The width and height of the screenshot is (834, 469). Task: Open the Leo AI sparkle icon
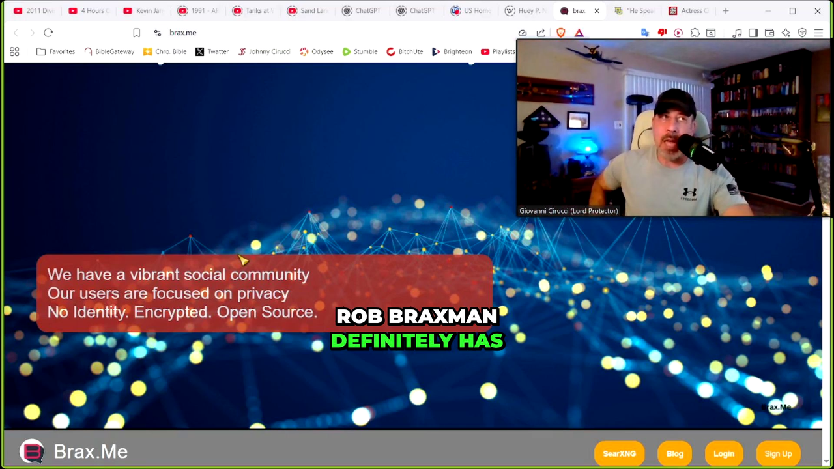point(786,33)
